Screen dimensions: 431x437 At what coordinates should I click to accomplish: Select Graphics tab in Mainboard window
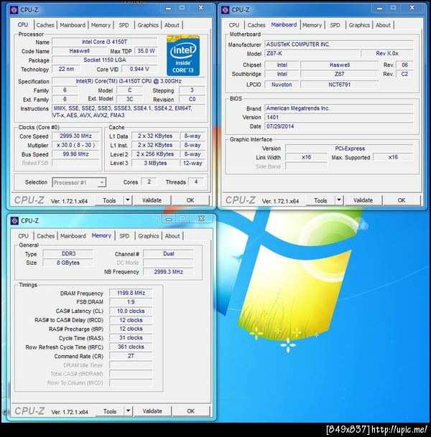point(359,25)
